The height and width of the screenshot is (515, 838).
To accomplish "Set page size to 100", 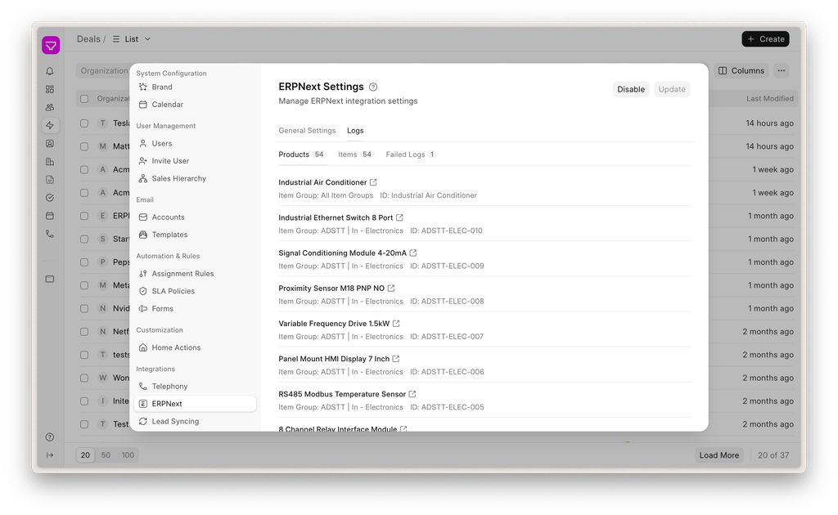I will coord(128,455).
